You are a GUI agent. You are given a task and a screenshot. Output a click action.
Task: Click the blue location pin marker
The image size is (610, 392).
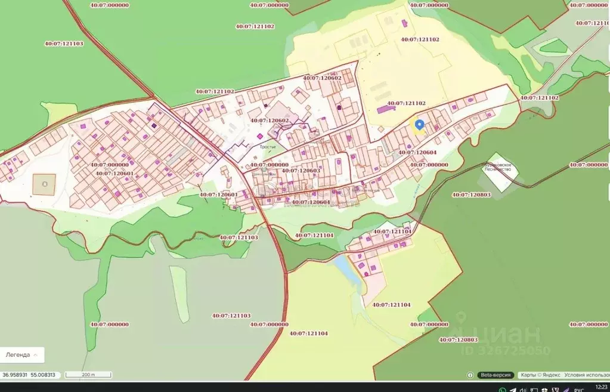coord(419,125)
